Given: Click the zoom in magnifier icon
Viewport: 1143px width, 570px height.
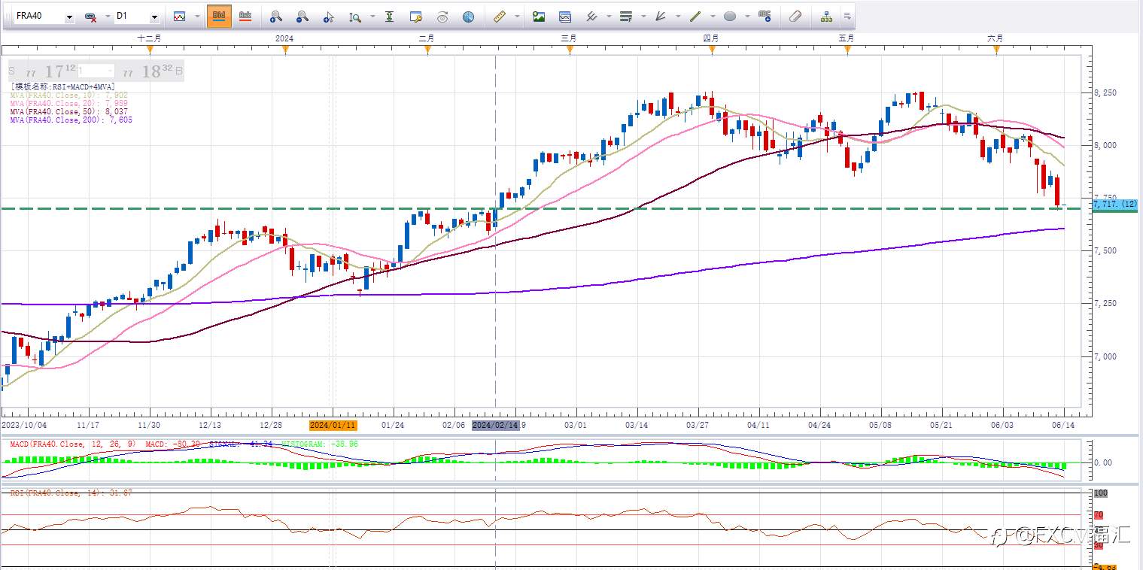Looking at the screenshot, I should click(x=276, y=17).
